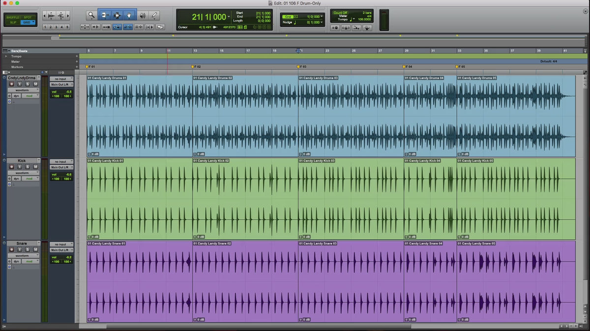Click zoom preset button 3
590x331 pixels.
pos(56,27)
